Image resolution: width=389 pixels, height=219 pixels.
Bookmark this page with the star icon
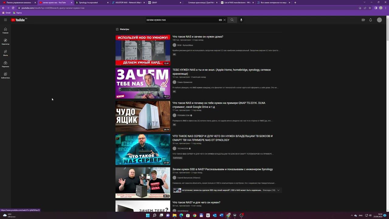pos(370,8)
